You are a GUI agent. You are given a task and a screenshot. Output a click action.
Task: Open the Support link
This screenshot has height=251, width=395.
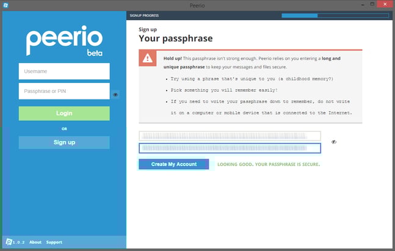[x=54, y=242]
